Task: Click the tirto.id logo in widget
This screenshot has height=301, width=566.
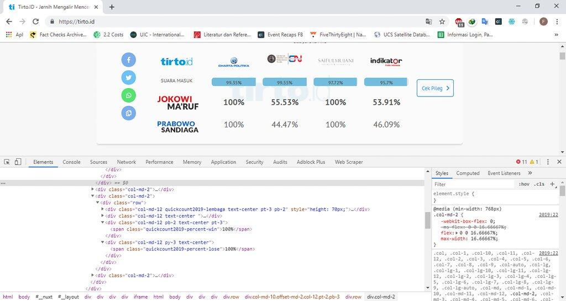Action: [x=176, y=62]
